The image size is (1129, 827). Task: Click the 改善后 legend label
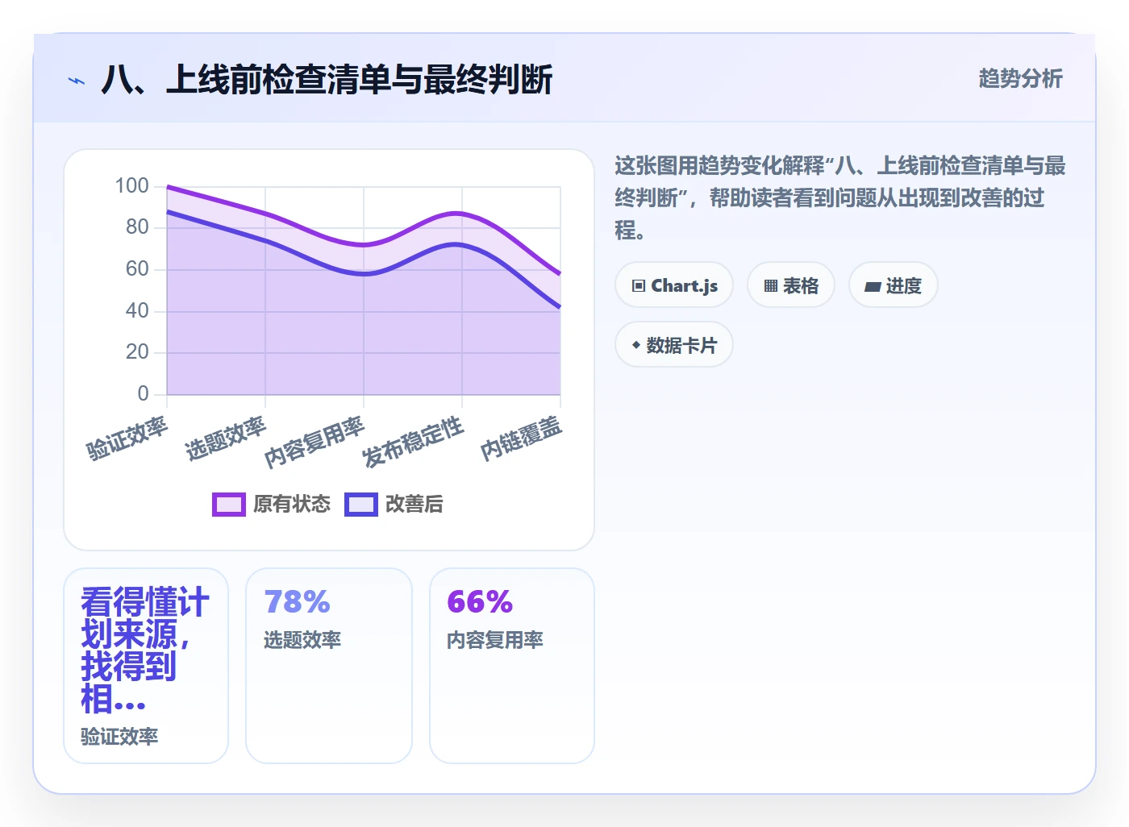point(415,505)
